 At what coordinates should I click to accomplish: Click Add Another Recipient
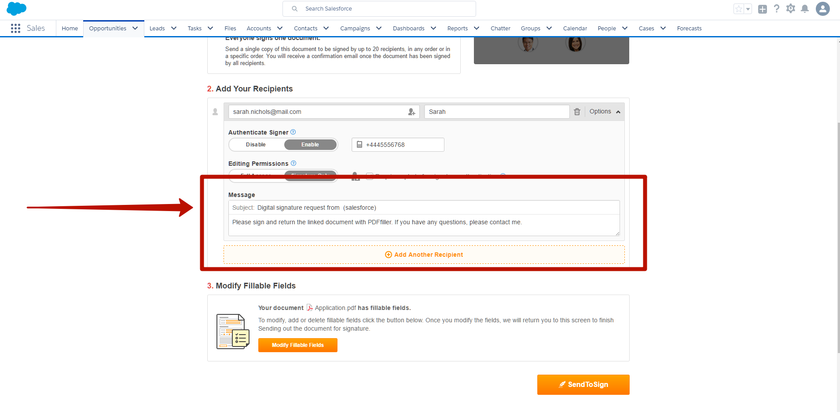pyautogui.click(x=424, y=255)
